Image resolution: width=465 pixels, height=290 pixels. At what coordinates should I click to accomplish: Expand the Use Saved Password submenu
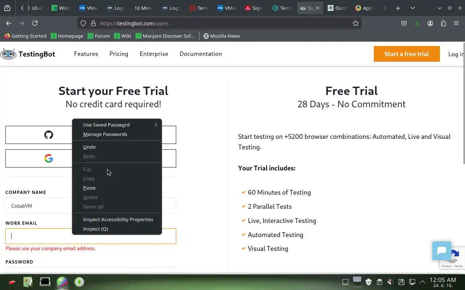click(x=117, y=125)
